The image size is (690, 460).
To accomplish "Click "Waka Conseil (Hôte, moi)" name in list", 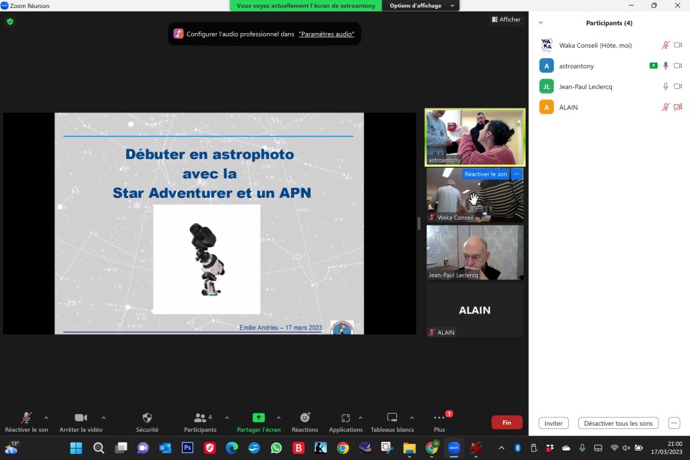I will tap(596, 45).
